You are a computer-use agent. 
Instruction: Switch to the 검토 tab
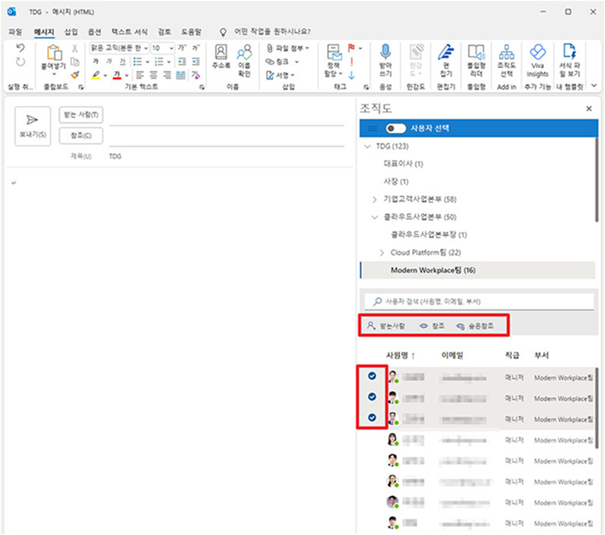click(x=164, y=32)
